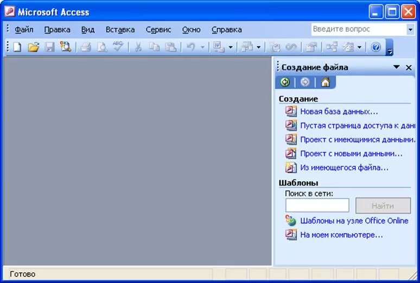Open the Analyze dropdown arrow
This screenshot has height=283, width=420.
(x=258, y=47)
